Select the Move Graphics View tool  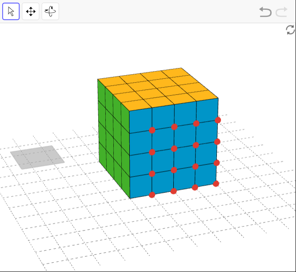[31, 12]
